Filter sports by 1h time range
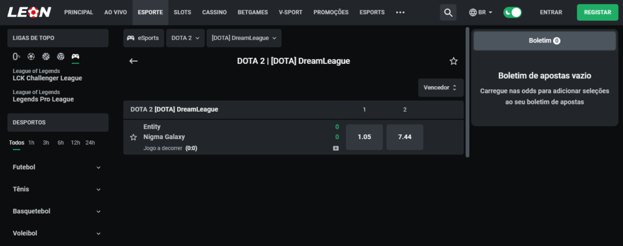The height and width of the screenshot is (246, 623). point(31,143)
